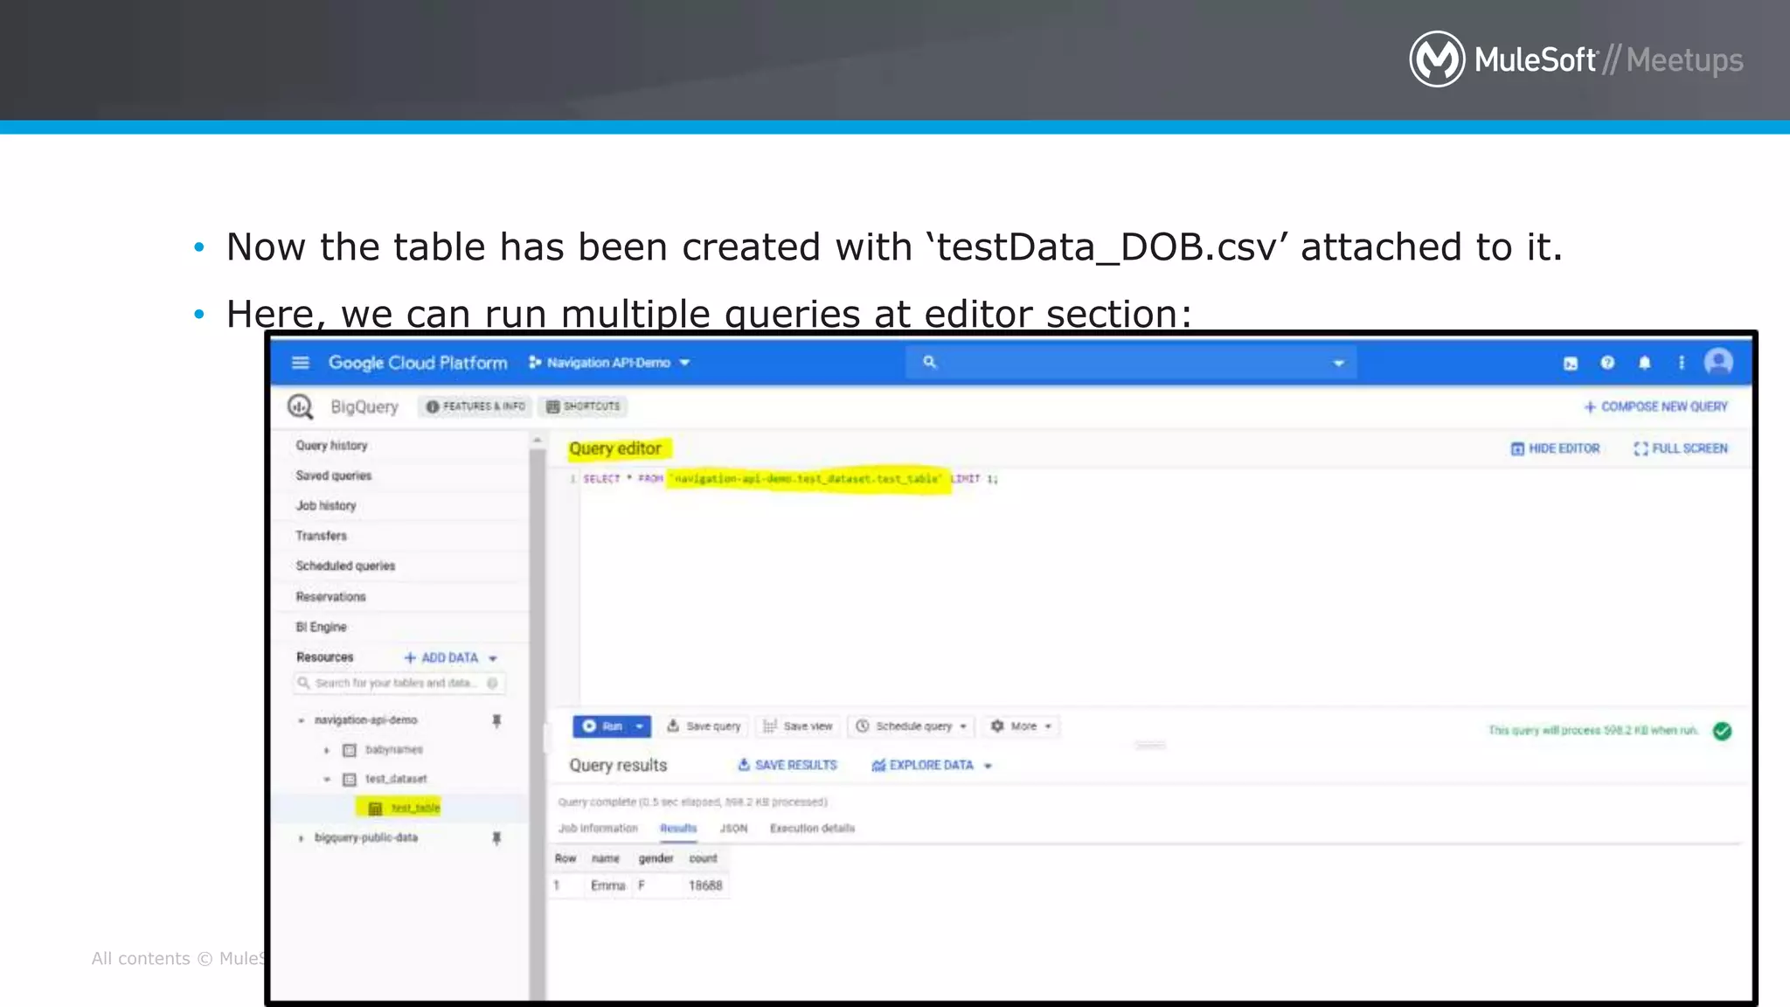Select test_dataset in the resource tree
Image resolution: width=1790 pixels, height=1007 pixels.
(396, 779)
